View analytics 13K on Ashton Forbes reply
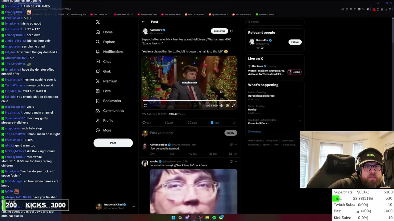 coord(213,154)
